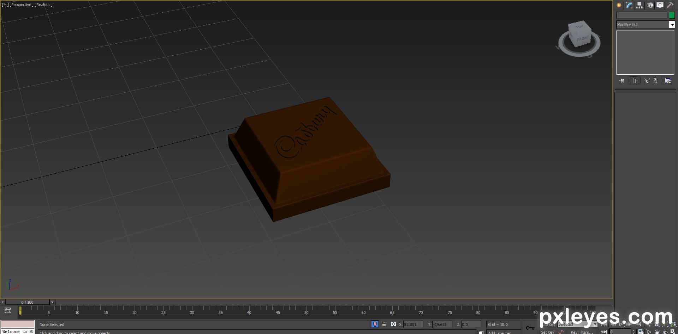This screenshot has width=678, height=334.
Task: Click the pink MAXScript listener field
Action: click(18, 324)
